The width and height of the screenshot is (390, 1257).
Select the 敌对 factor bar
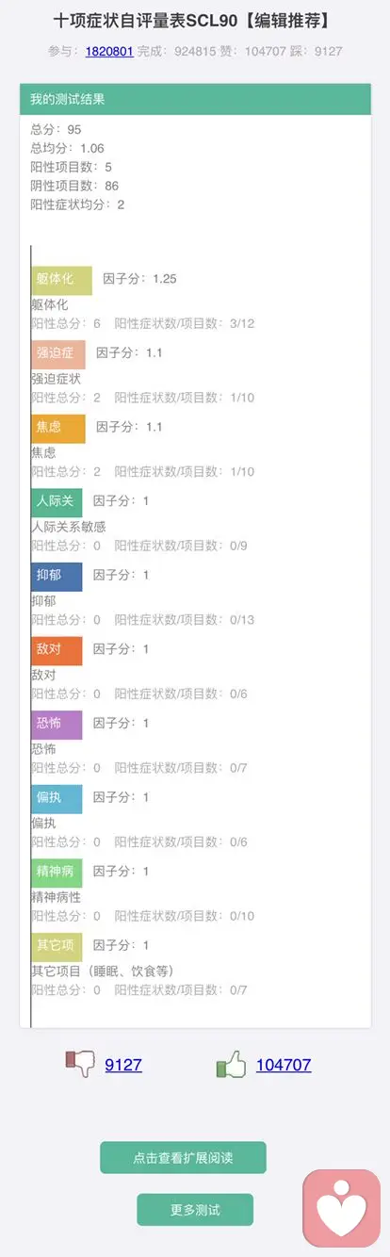point(57,650)
